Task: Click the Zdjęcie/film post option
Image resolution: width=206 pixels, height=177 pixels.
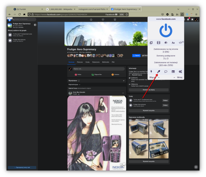Action: point(97,75)
